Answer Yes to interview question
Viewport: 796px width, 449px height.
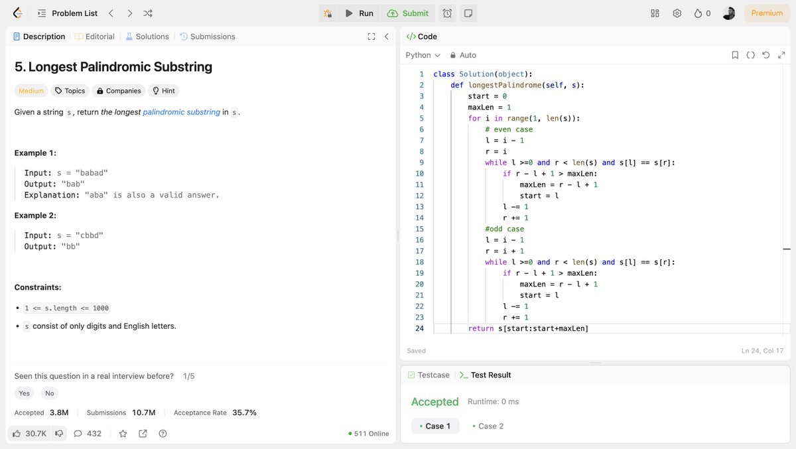(x=25, y=393)
